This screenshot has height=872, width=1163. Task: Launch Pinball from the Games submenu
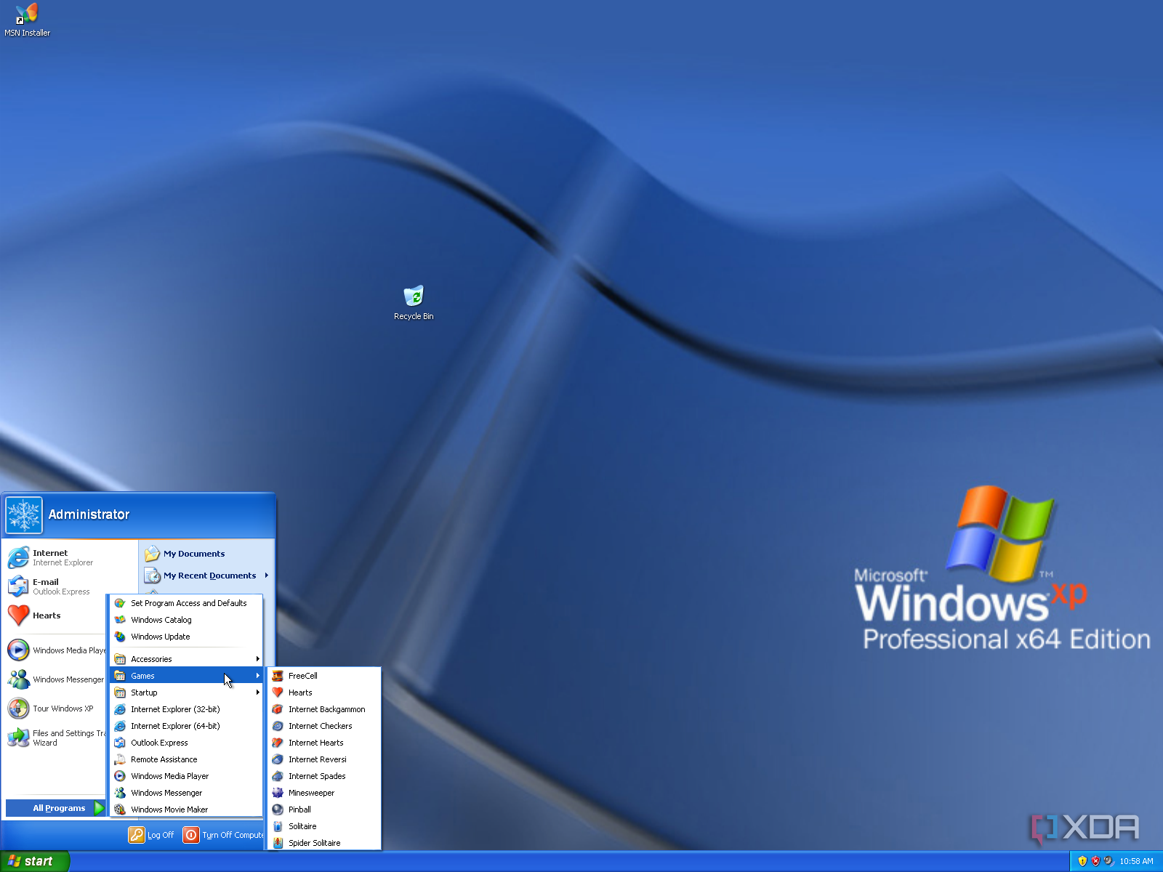pos(299,810)
